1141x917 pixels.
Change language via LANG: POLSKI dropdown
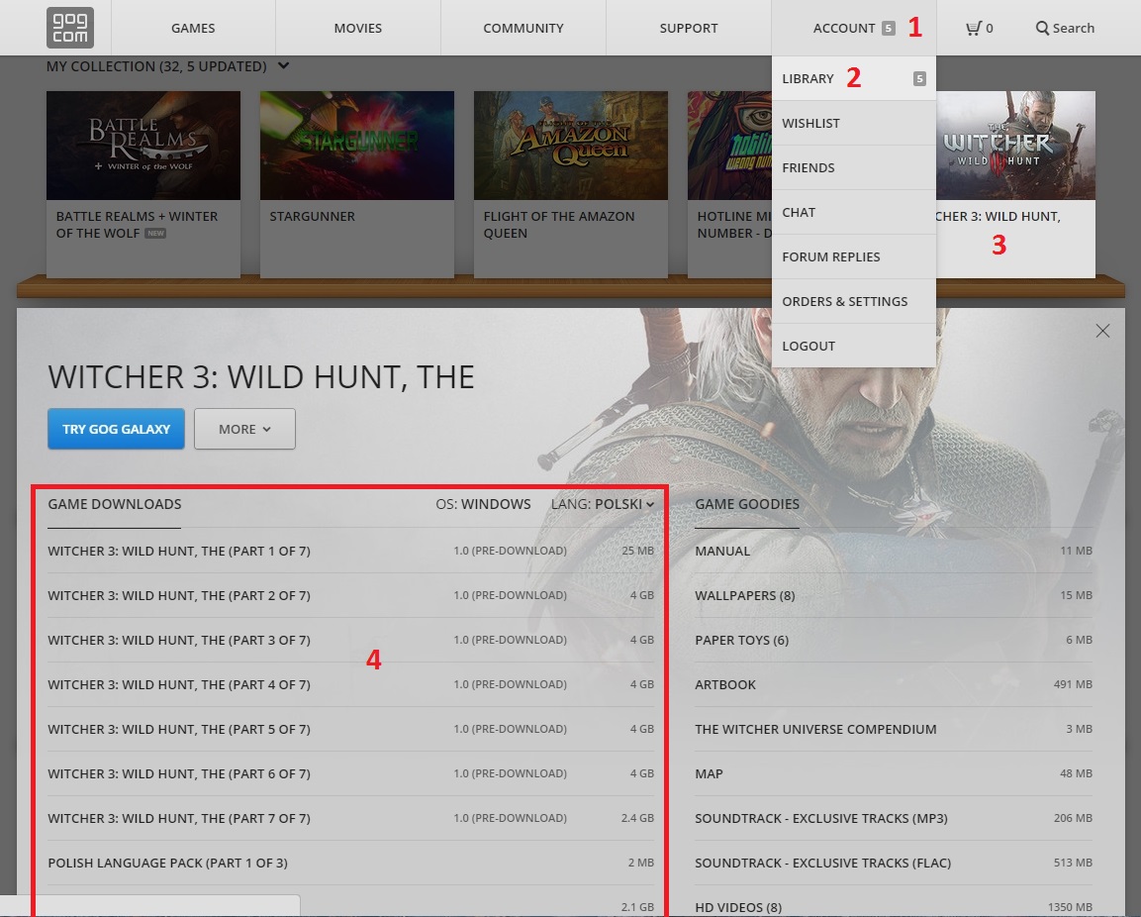click(x=603, y=504)
